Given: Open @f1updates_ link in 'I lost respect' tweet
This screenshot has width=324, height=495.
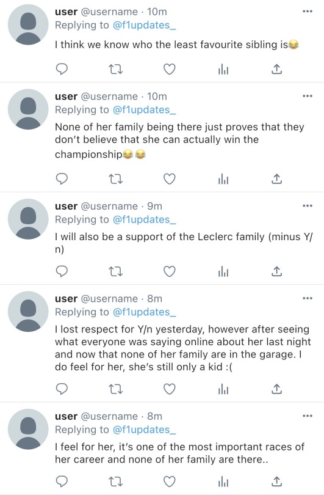Looking at the screenshot, I should click(144, 312).
